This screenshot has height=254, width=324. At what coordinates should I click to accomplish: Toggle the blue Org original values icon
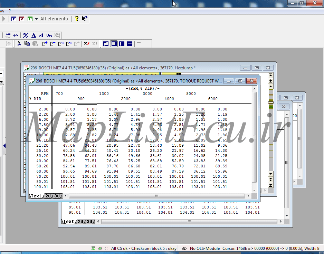49,36
